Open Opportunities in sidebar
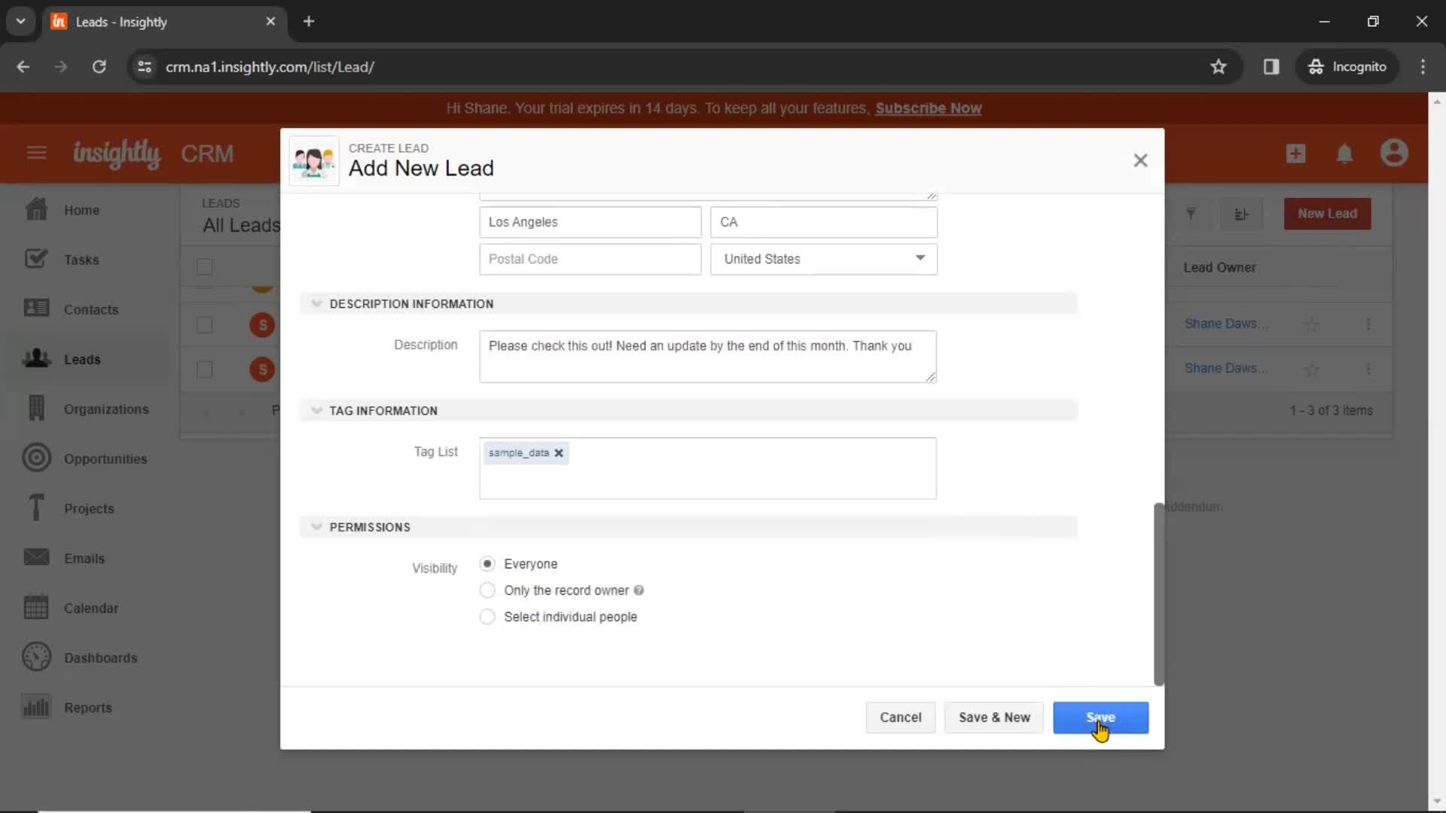 [x=105, y=458]
